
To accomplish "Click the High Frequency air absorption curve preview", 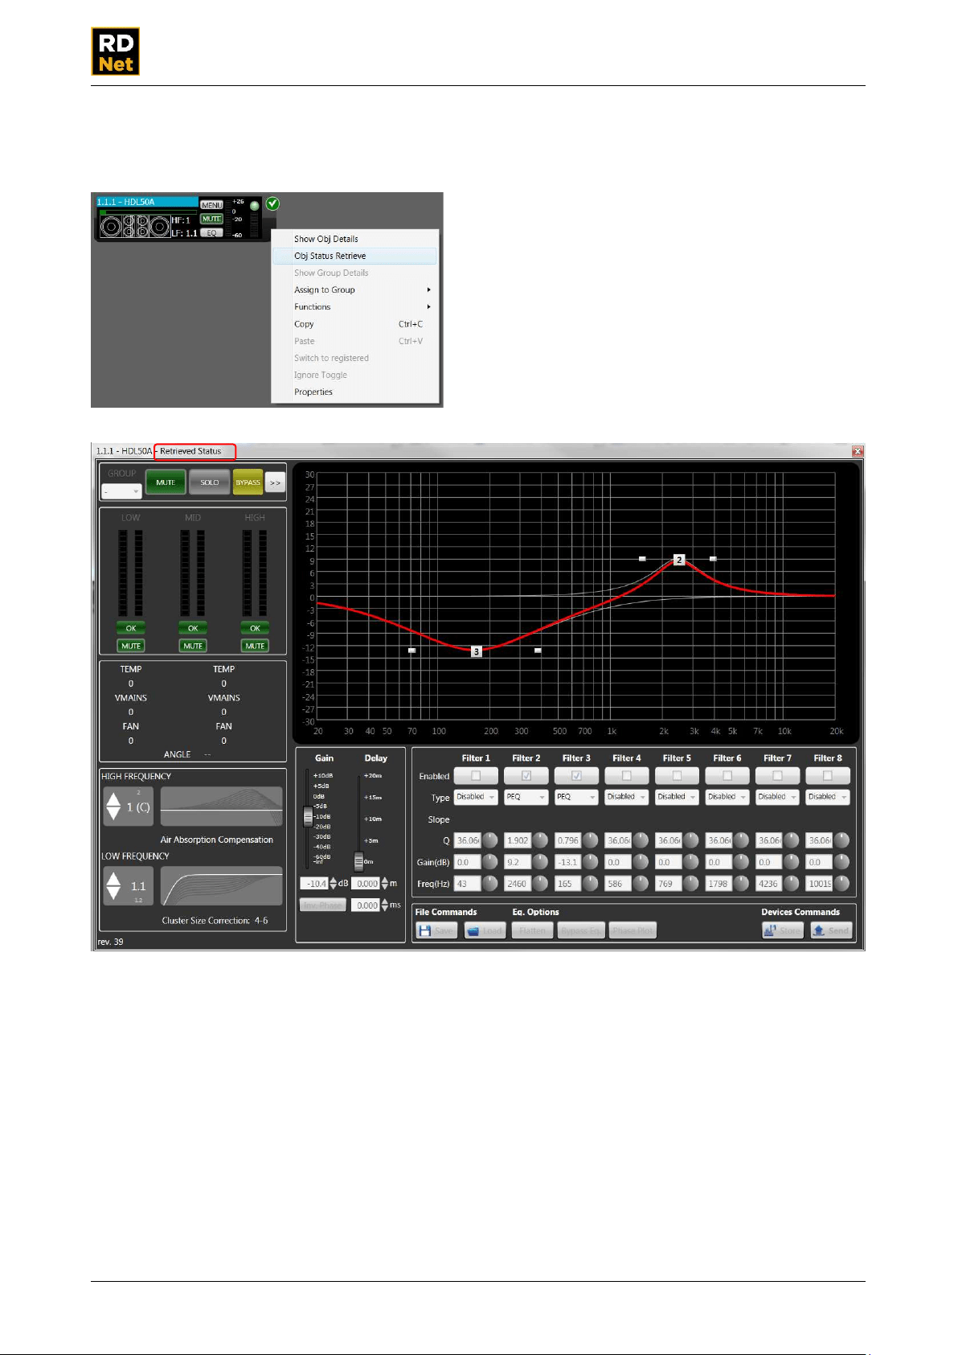I will pyautogui.click(x=222, y=807).
